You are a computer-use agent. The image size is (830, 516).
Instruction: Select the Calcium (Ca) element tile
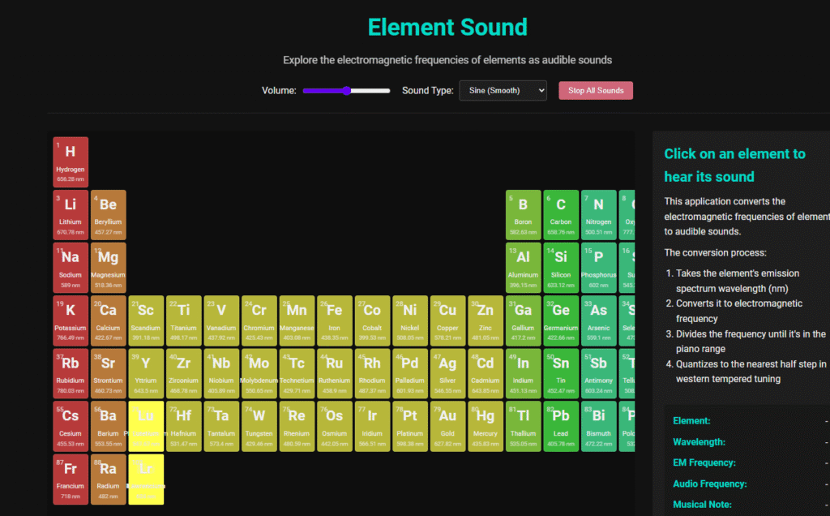108,320
